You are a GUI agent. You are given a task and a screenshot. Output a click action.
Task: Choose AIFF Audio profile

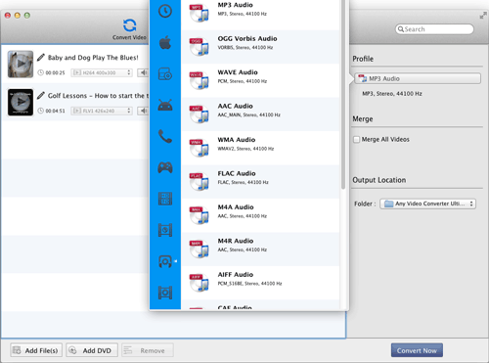(260, 283)
